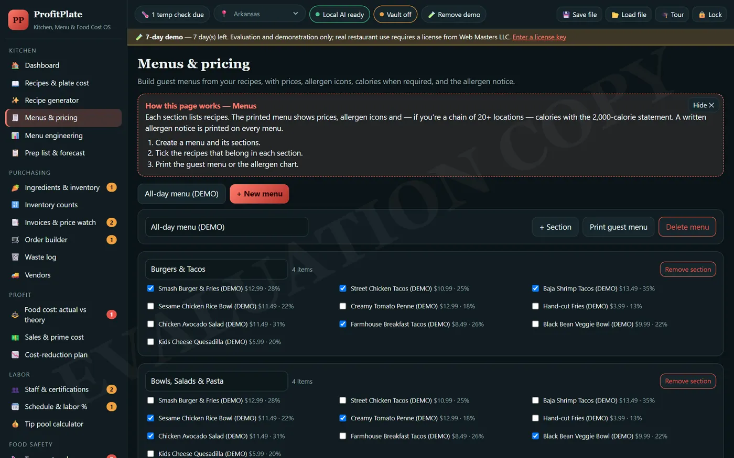734x458 pixels.
Task: Click the + Section button
Action: [555, 227]
